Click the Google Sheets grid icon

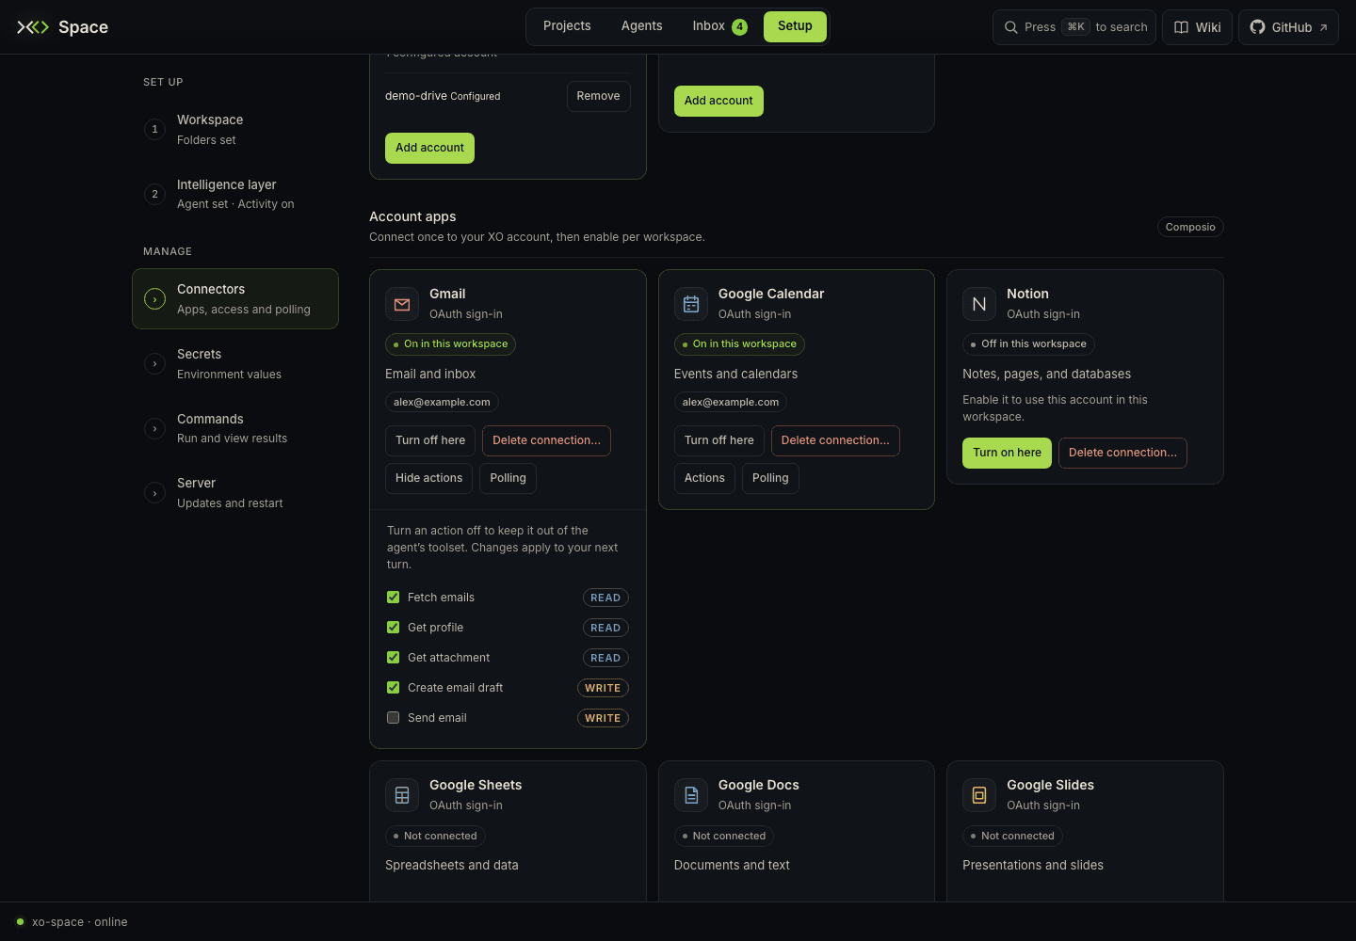point(402,795)
